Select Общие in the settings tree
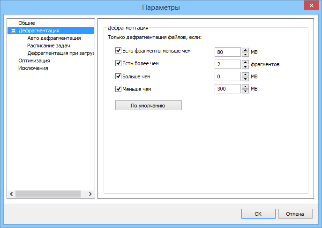 click(27, 23)
